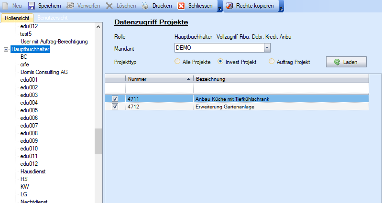The image size is (382, 203).
Task: Select edu007 under Hauptbuchhalter
Action: (29, 126)
